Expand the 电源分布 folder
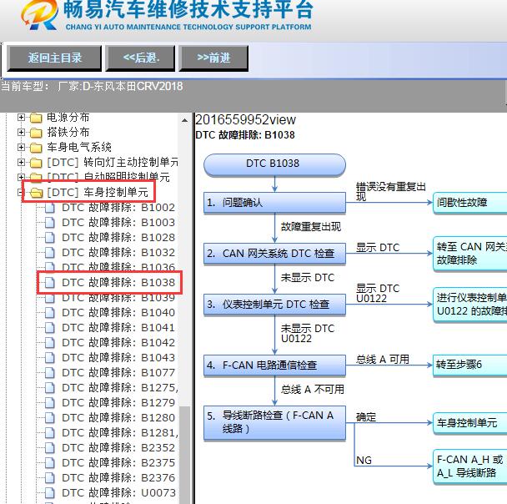Screen dimensions: 507x504 coord(21,117)
